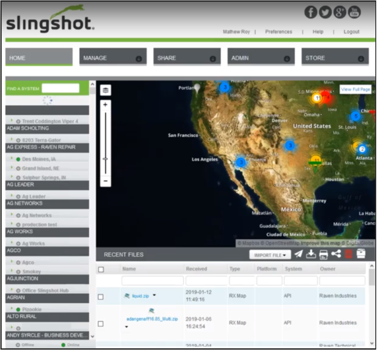Open the adangenaff16.85_Multi.zip file link
377x350 pixels.
coord(152,319)
